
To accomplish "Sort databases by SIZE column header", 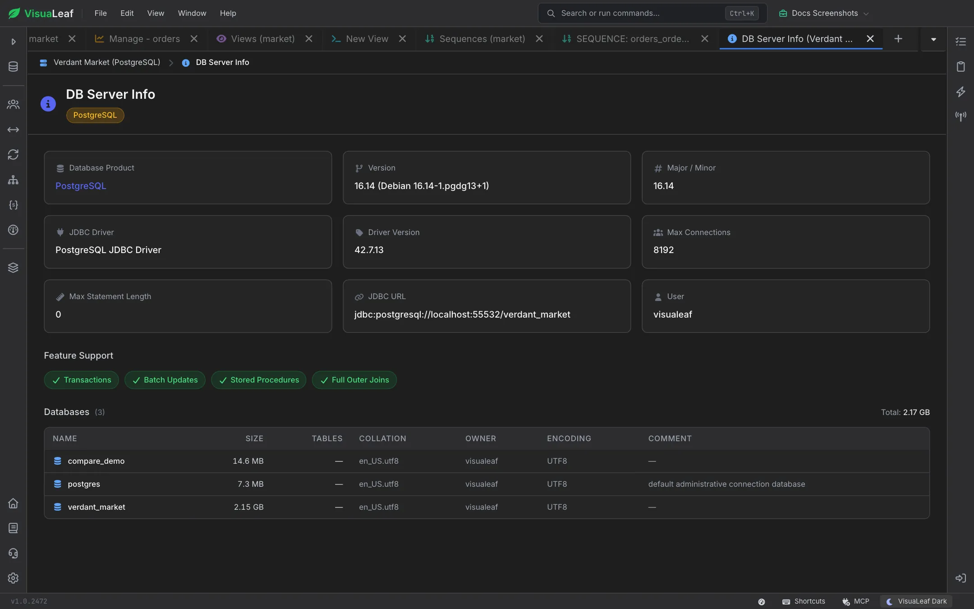I will (254, 438).
